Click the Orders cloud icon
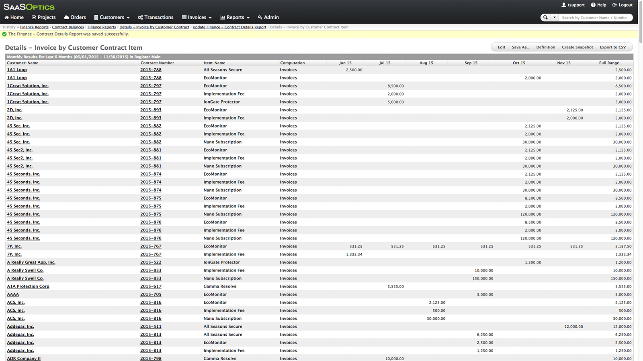643x361 pixels. click(67, 18)
